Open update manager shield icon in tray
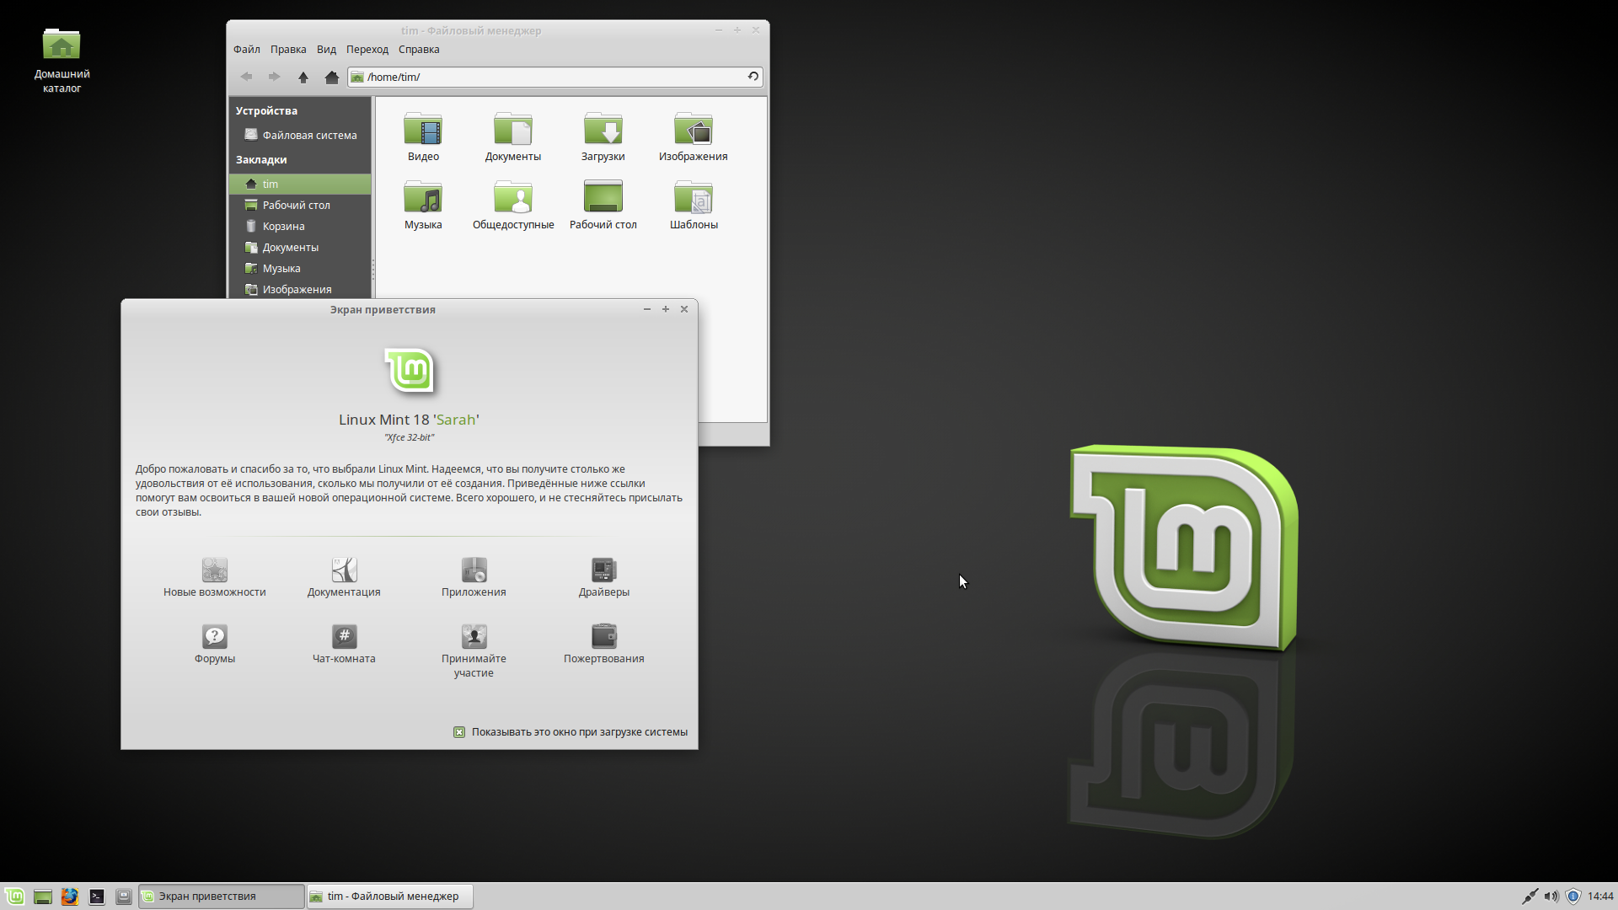The image size is (1618, 910). point(1573,897)
